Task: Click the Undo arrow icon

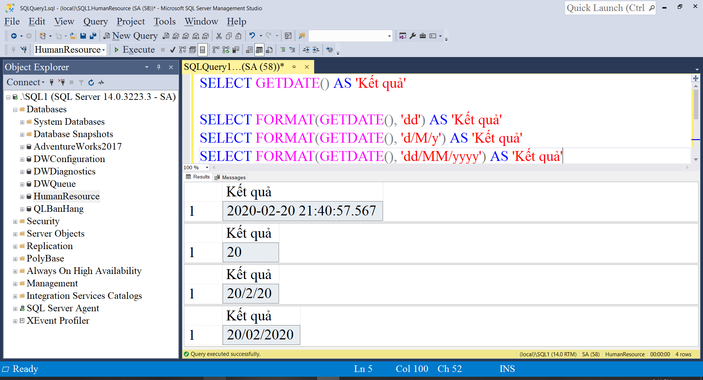Action: point(252,36)
